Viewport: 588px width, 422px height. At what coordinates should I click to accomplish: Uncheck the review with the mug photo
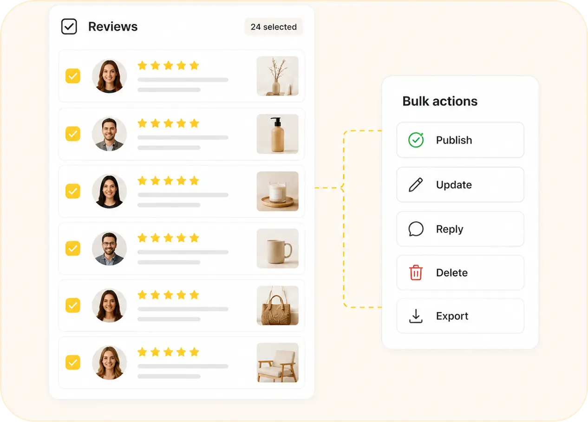(x=73, y=248)
